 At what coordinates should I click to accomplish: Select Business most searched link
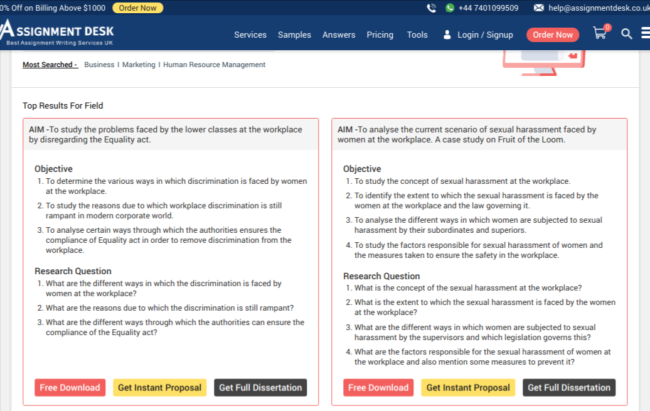[x=99, y=65]
